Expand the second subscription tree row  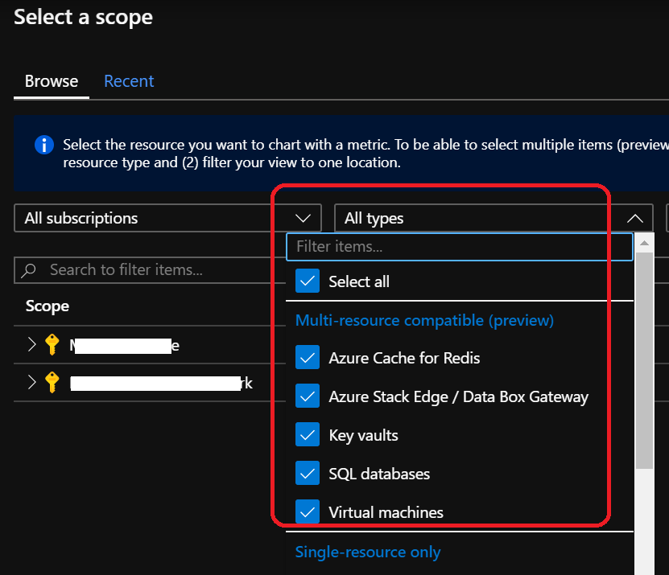click(x=31, y=382)
